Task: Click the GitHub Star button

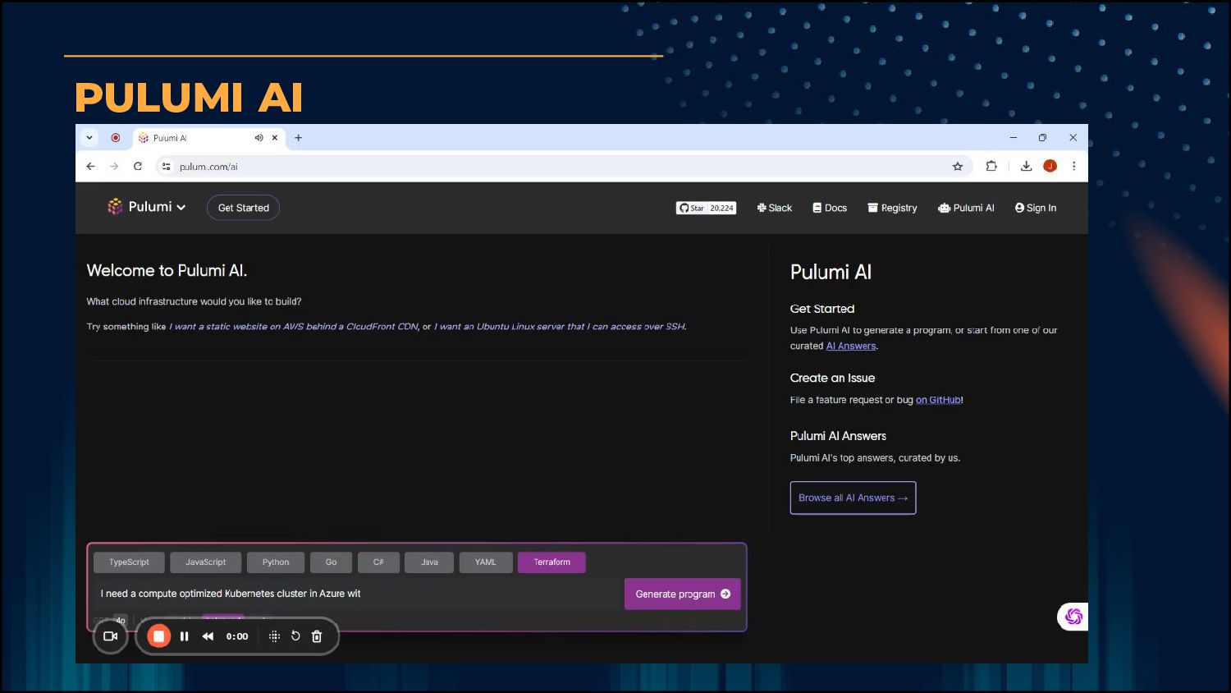Action: point(692,208)
